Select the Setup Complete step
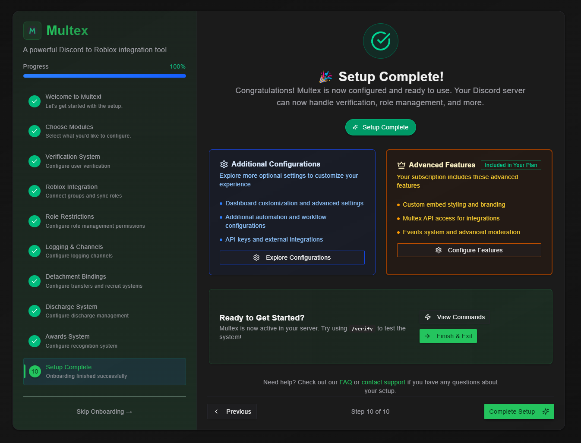The width and height of the screenshot is (581, 443). (104, 371)
